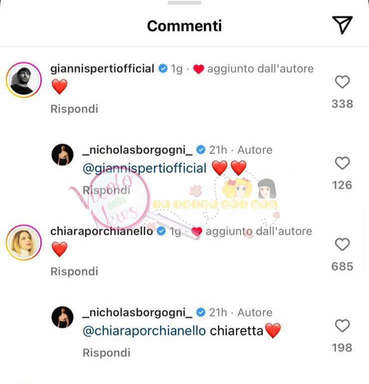Tap the drag handle at sheet top
Viewport: 369px width, 384px height.
(184, 2)
